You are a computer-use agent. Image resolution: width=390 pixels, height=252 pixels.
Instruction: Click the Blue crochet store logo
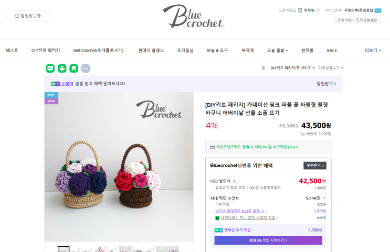click(x=193, y=16)
